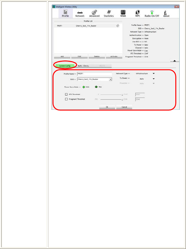This screenshot has width=186, height=249.
Task: Open the Network page icon
Action: click(x=80, y=12)
